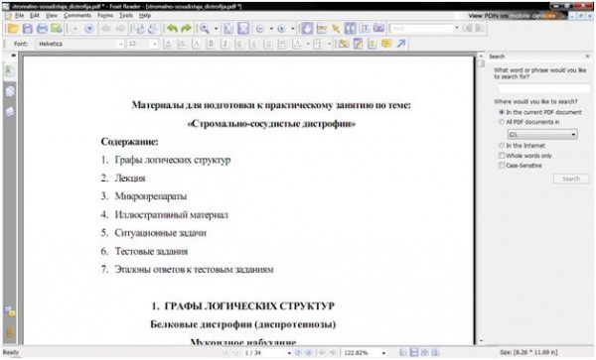
Task: Click the 'Содержание:' heading text
Action: tap(129, 142)
